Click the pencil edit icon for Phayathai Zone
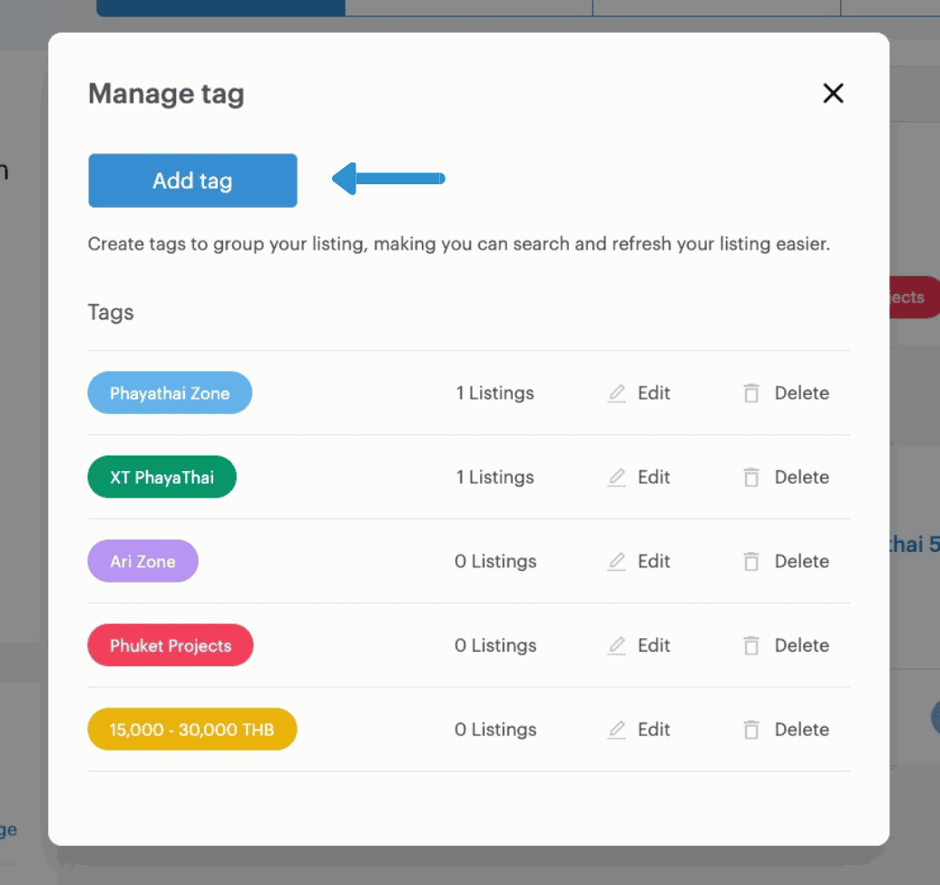Image resolution: width=940 pixels, height=885 pixels. coord(616,393)
